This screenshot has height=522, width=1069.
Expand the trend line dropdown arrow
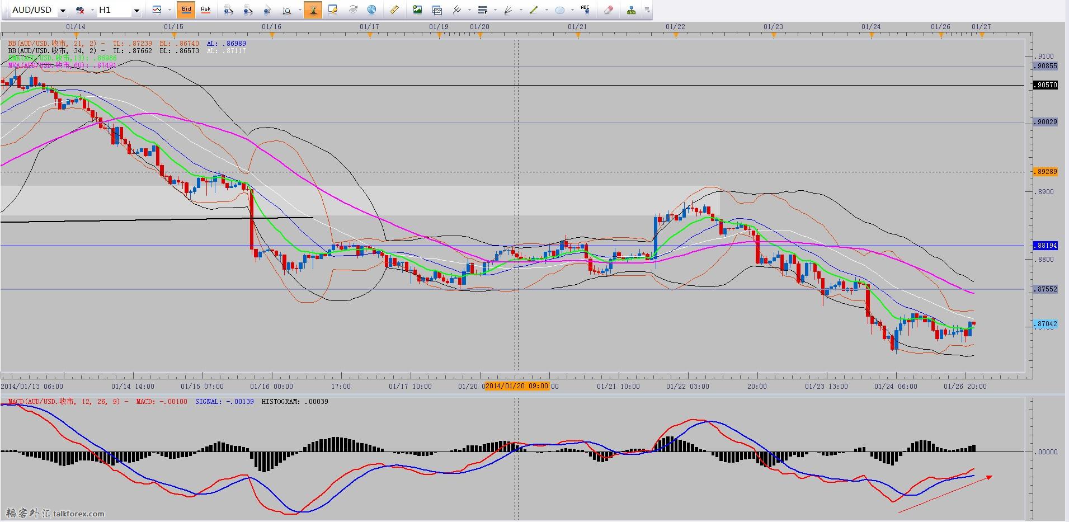point(547,10)
